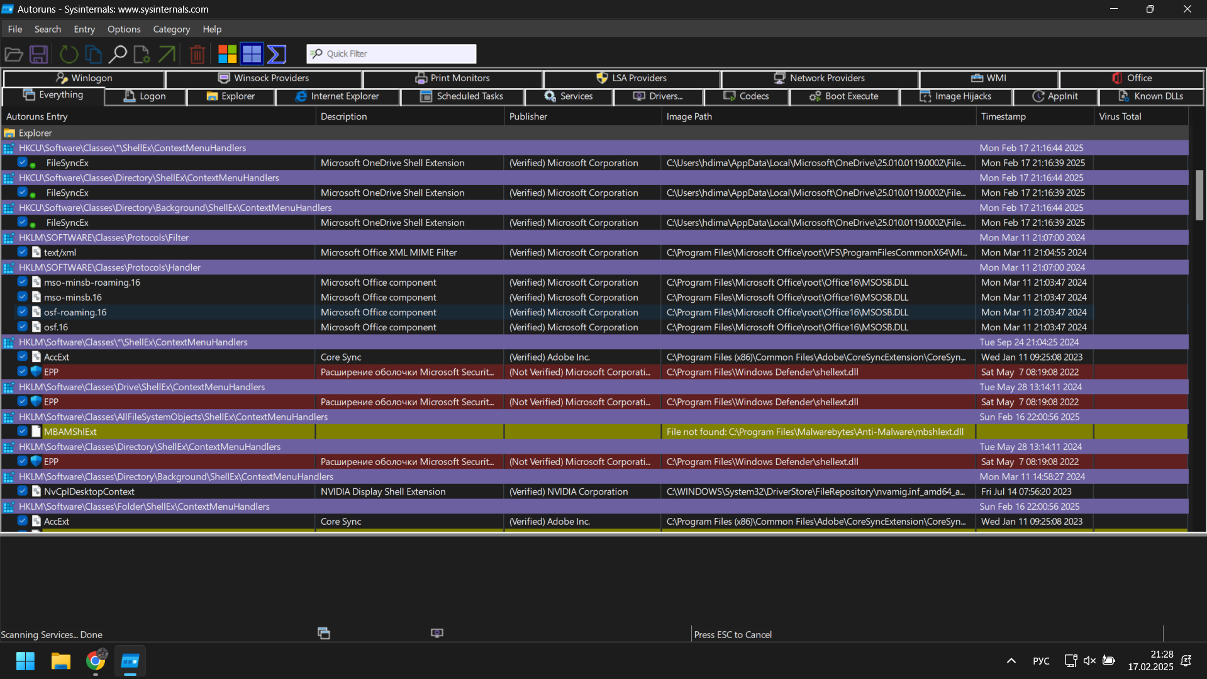Switch to the Image Hijacks tab
This screenshot has height=679, width=1207.
956,96
